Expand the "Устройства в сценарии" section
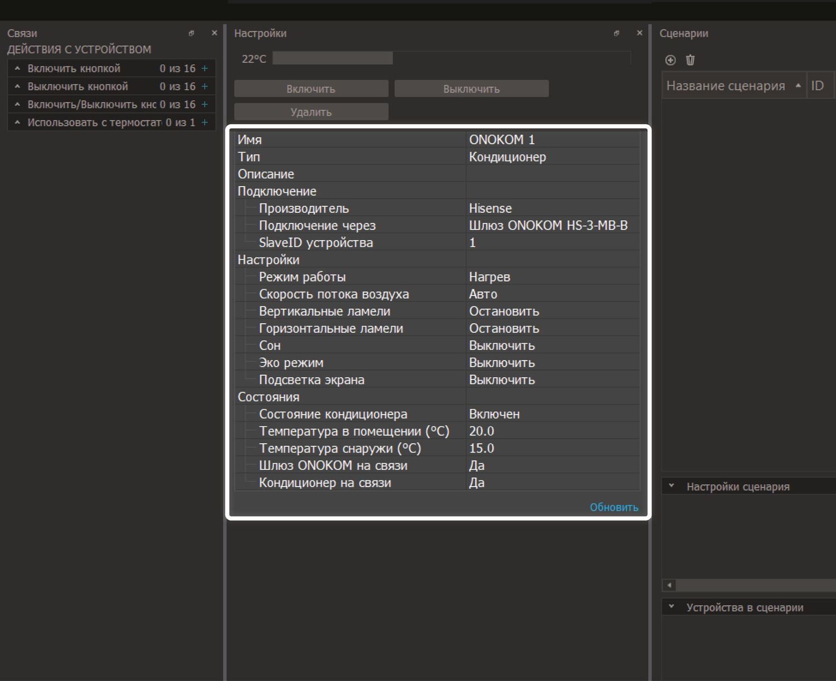The image size is (836, 681). click(x=672, y=607)
